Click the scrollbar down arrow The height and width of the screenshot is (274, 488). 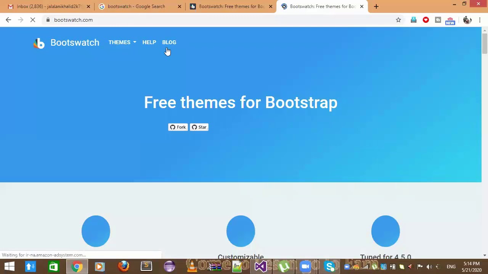pyautogui.click(x=485, y=255)
